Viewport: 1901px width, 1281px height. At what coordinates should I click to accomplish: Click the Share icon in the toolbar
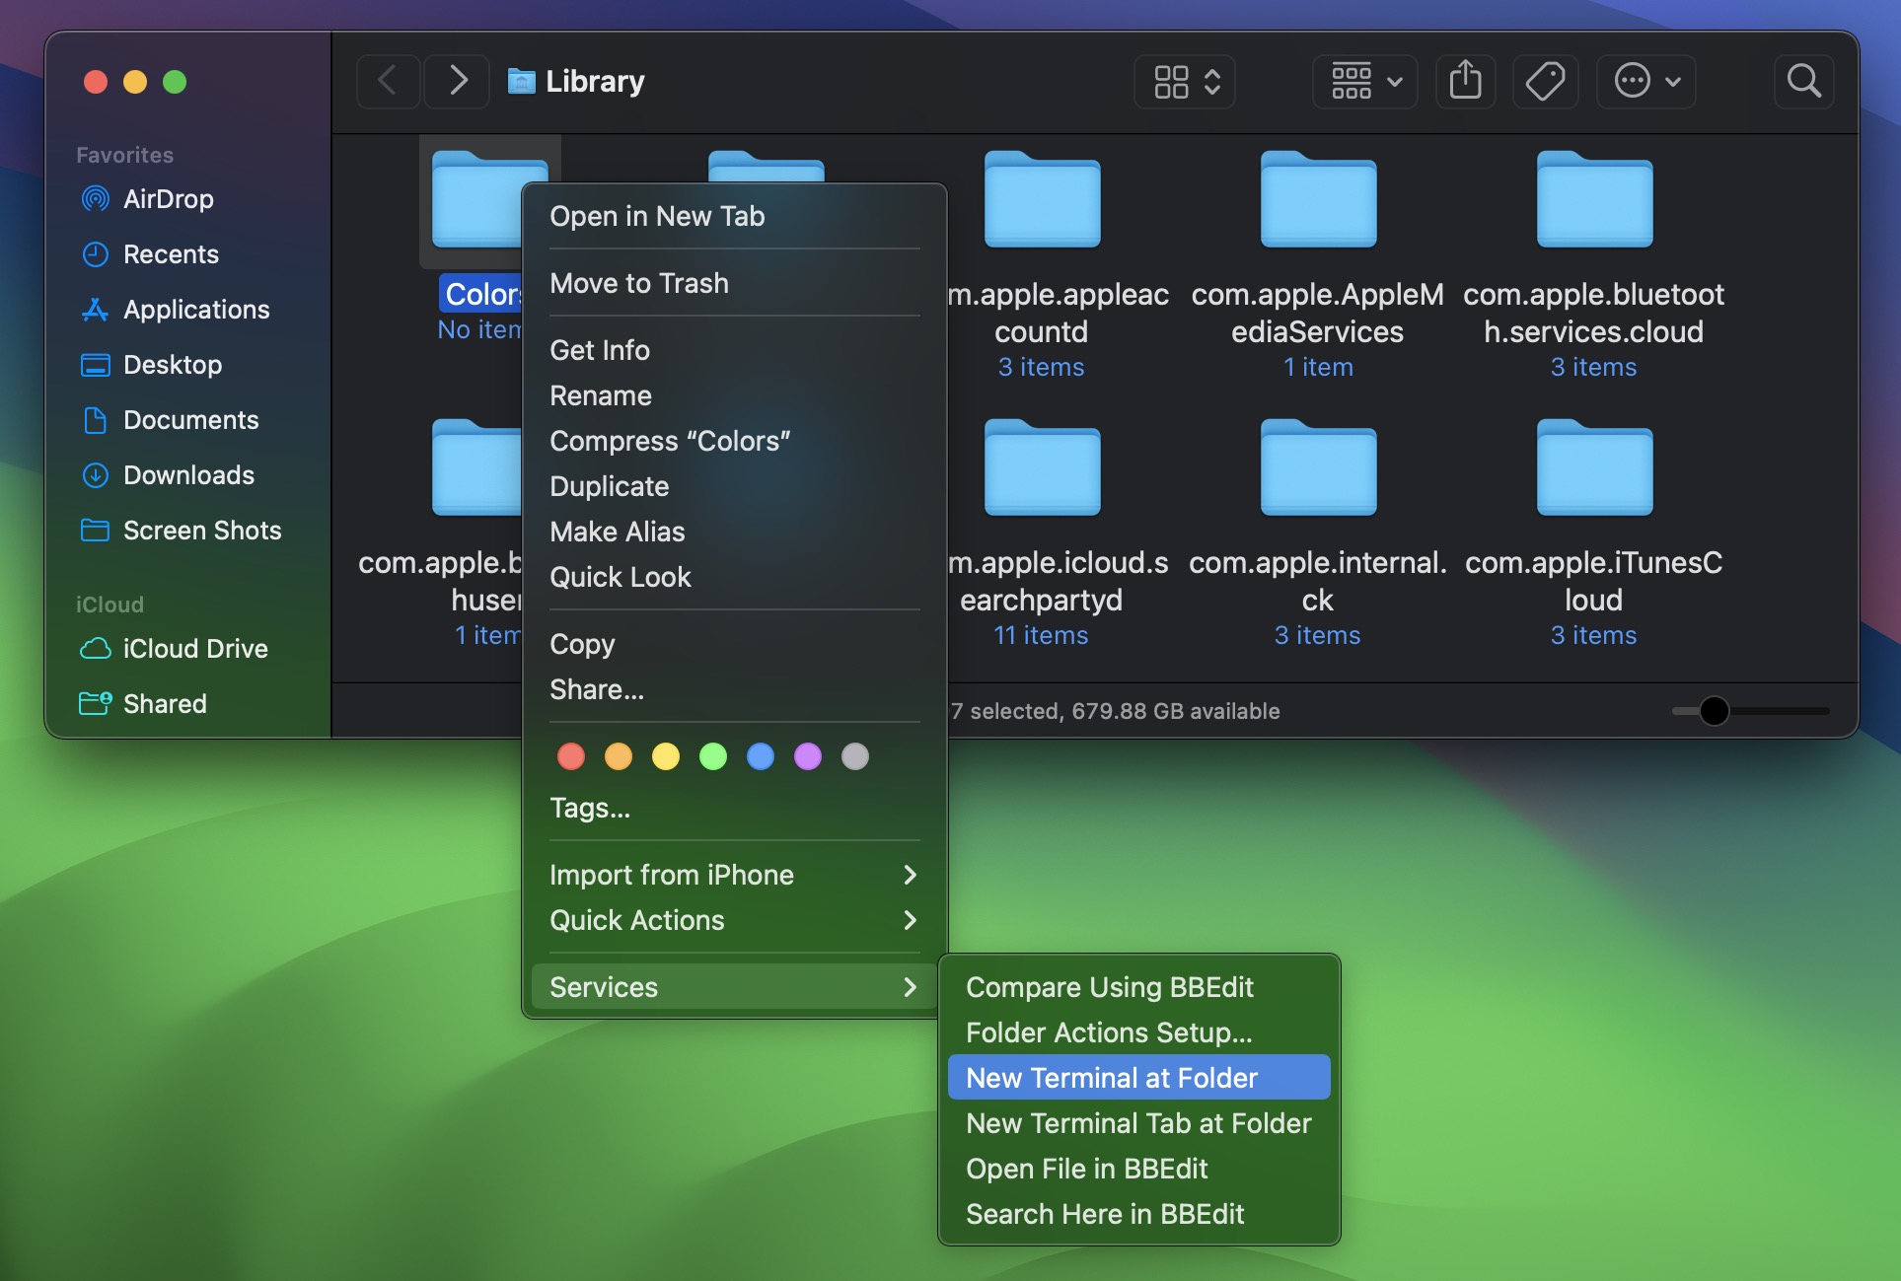1465,81
